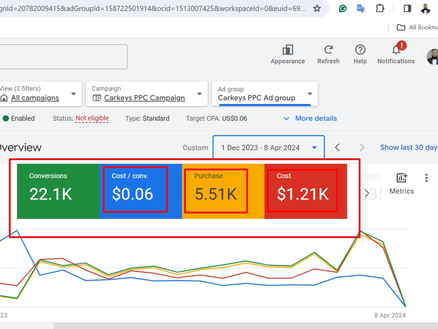Screen dimensions: 438x329
Task: Go to the previous date range
Action: 337,147
